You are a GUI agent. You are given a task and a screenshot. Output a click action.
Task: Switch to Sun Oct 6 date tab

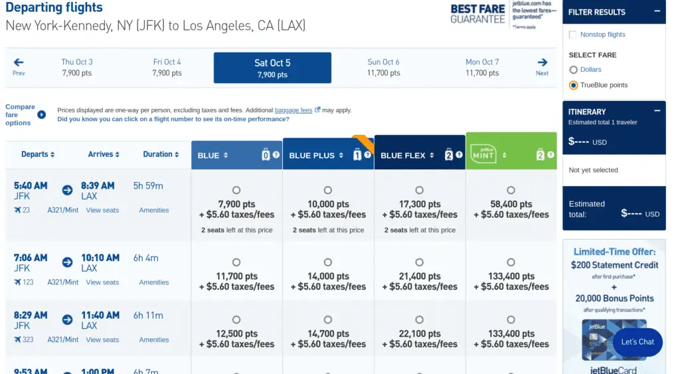pos(383,67)
